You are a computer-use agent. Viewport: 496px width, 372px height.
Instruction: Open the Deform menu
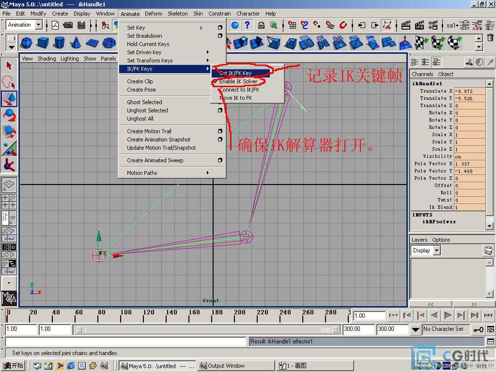click(x=154, y=14)
